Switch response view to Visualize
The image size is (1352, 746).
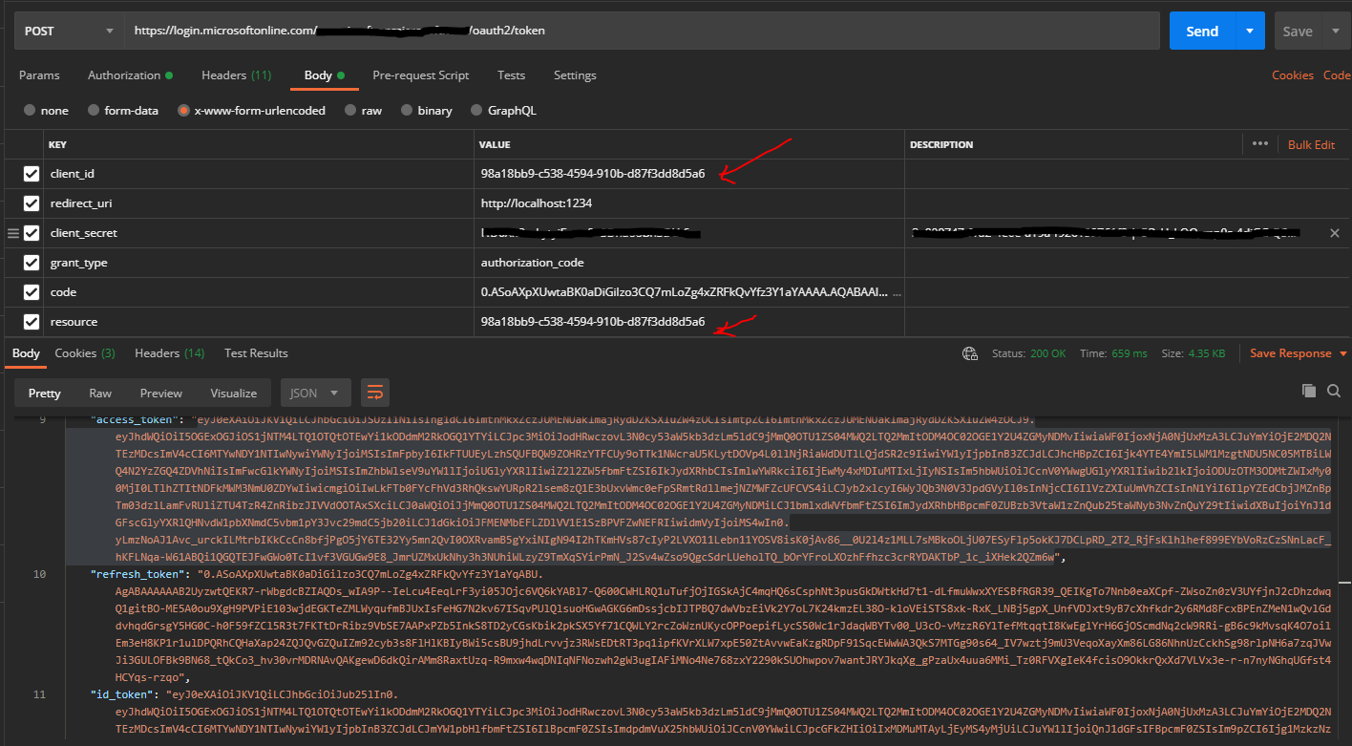(x=234, y=393)
